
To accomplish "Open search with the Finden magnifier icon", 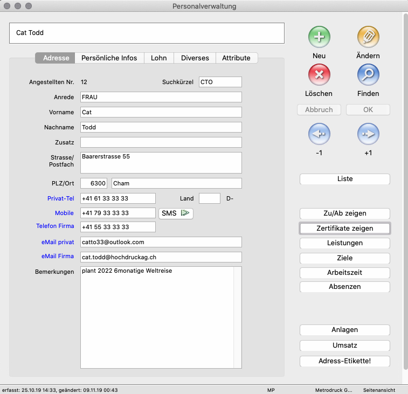I will click(x=368, y=75).
